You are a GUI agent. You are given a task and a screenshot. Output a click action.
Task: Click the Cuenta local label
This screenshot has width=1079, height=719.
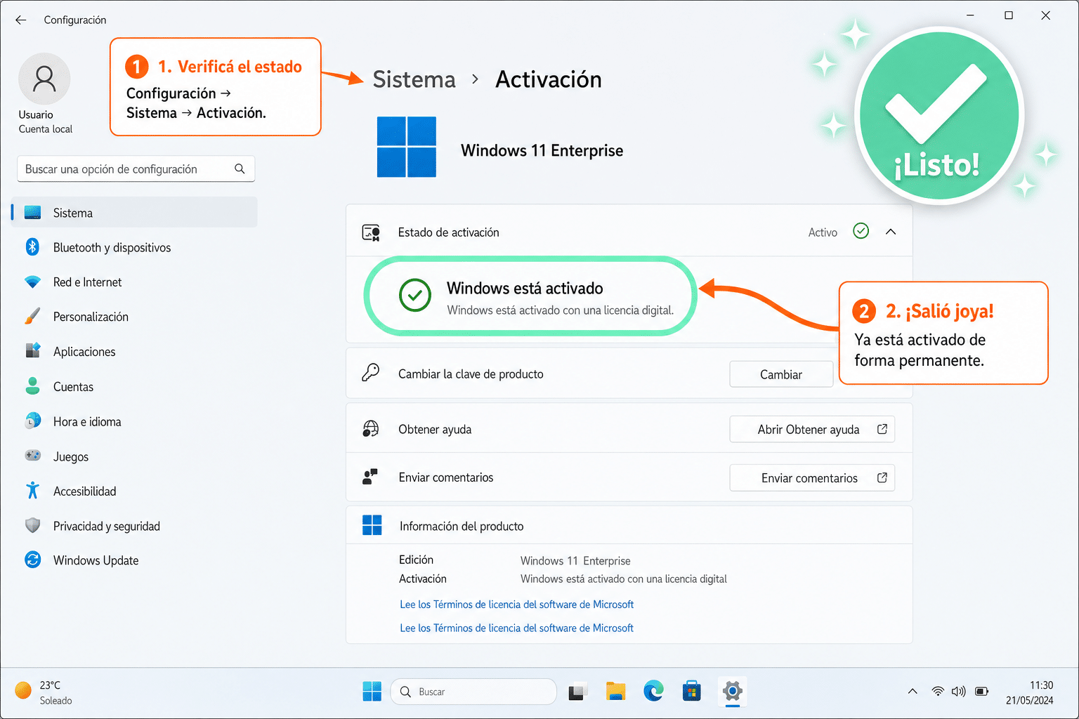point(46,129)
